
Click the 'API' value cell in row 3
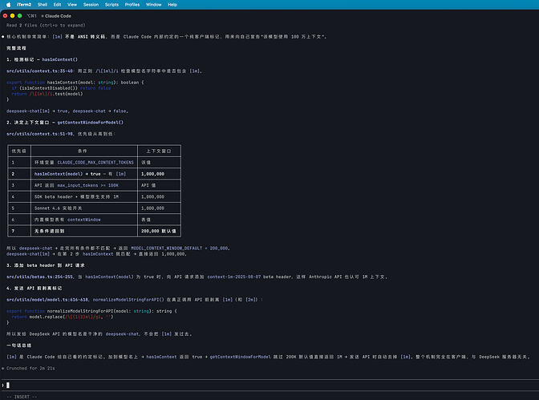coord(159,185)
